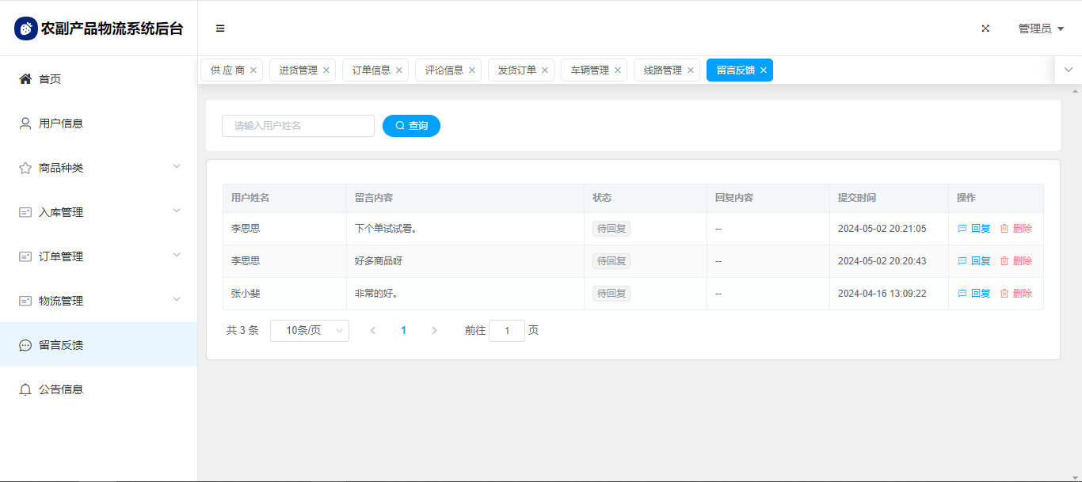Collapse the sidebar with the hamburger icon
This screenshot has height=482, width=1082.
[x=220, y=28]
